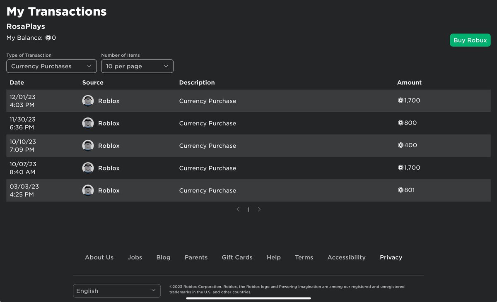This screenshot has width=497, height=302.
Task: Click the Roblox avatar in the 10/10/23 row
Action: click(x=88, y=146)
